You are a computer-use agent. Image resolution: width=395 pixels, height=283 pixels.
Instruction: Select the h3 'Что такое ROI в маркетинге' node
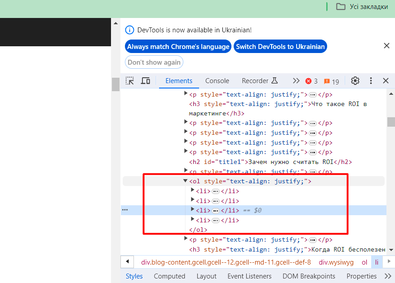(278, 109)
